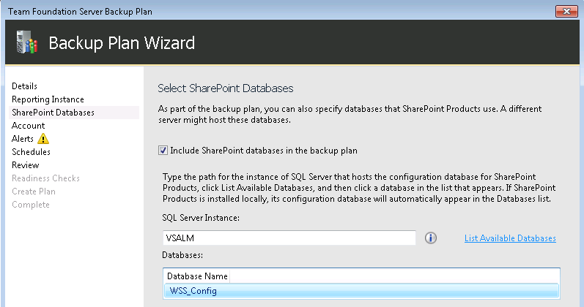The width and height of the screenshot is (584, 307).
Task: Open the Alerts step
Action: coord(23,139)
